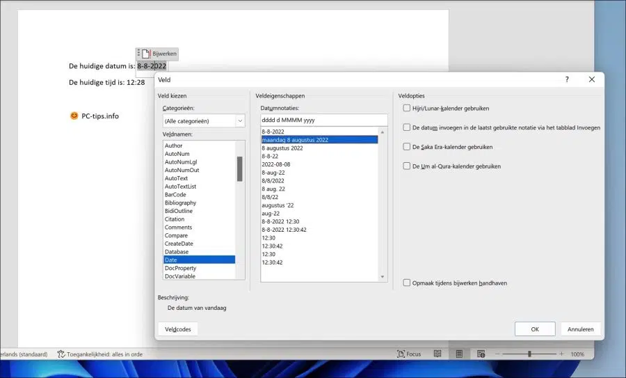Close the Veld dialog with the X

tap(592, 79)
